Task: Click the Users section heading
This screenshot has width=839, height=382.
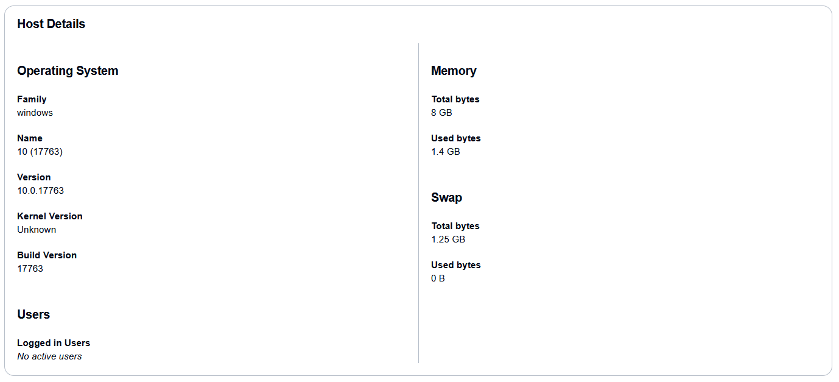Action: point(33,314)
